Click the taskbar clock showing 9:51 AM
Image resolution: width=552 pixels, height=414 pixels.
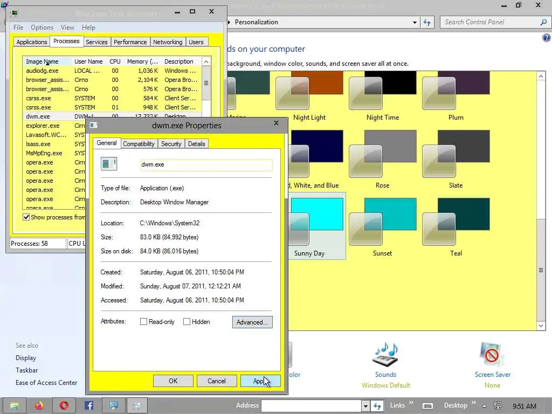pos(524,406)
